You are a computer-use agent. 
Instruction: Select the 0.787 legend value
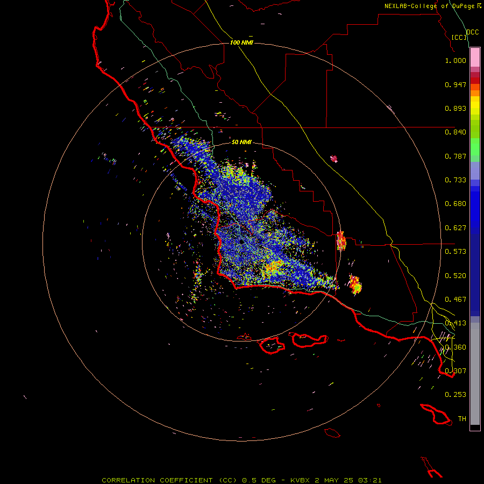click(455, 156)
